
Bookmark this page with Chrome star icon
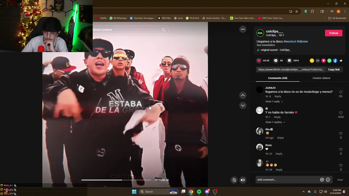point(297,11)
